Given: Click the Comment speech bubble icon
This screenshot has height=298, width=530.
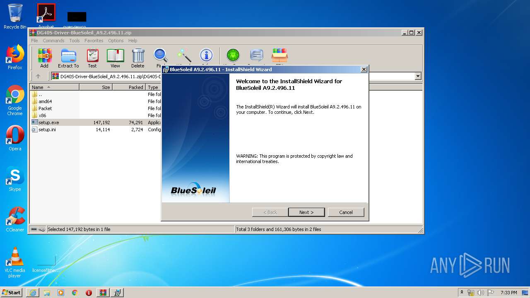Looking at the screenshot, I should [257, 56].
